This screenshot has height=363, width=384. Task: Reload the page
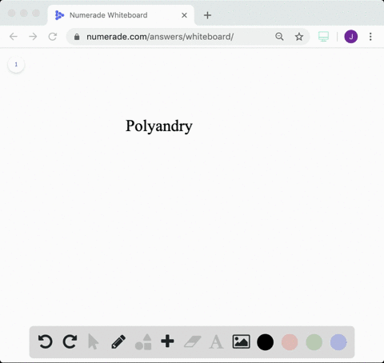53,37
